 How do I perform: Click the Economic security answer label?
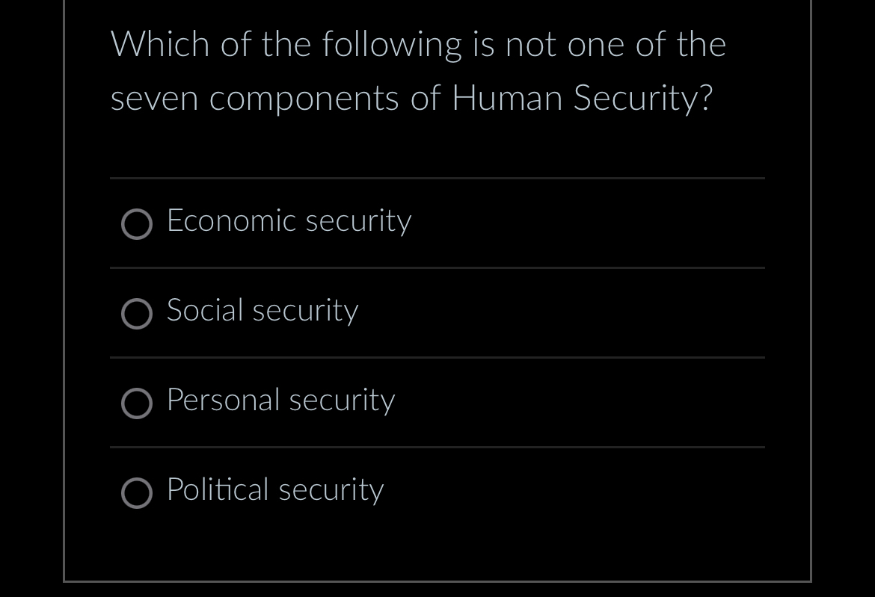coord(289,221)
